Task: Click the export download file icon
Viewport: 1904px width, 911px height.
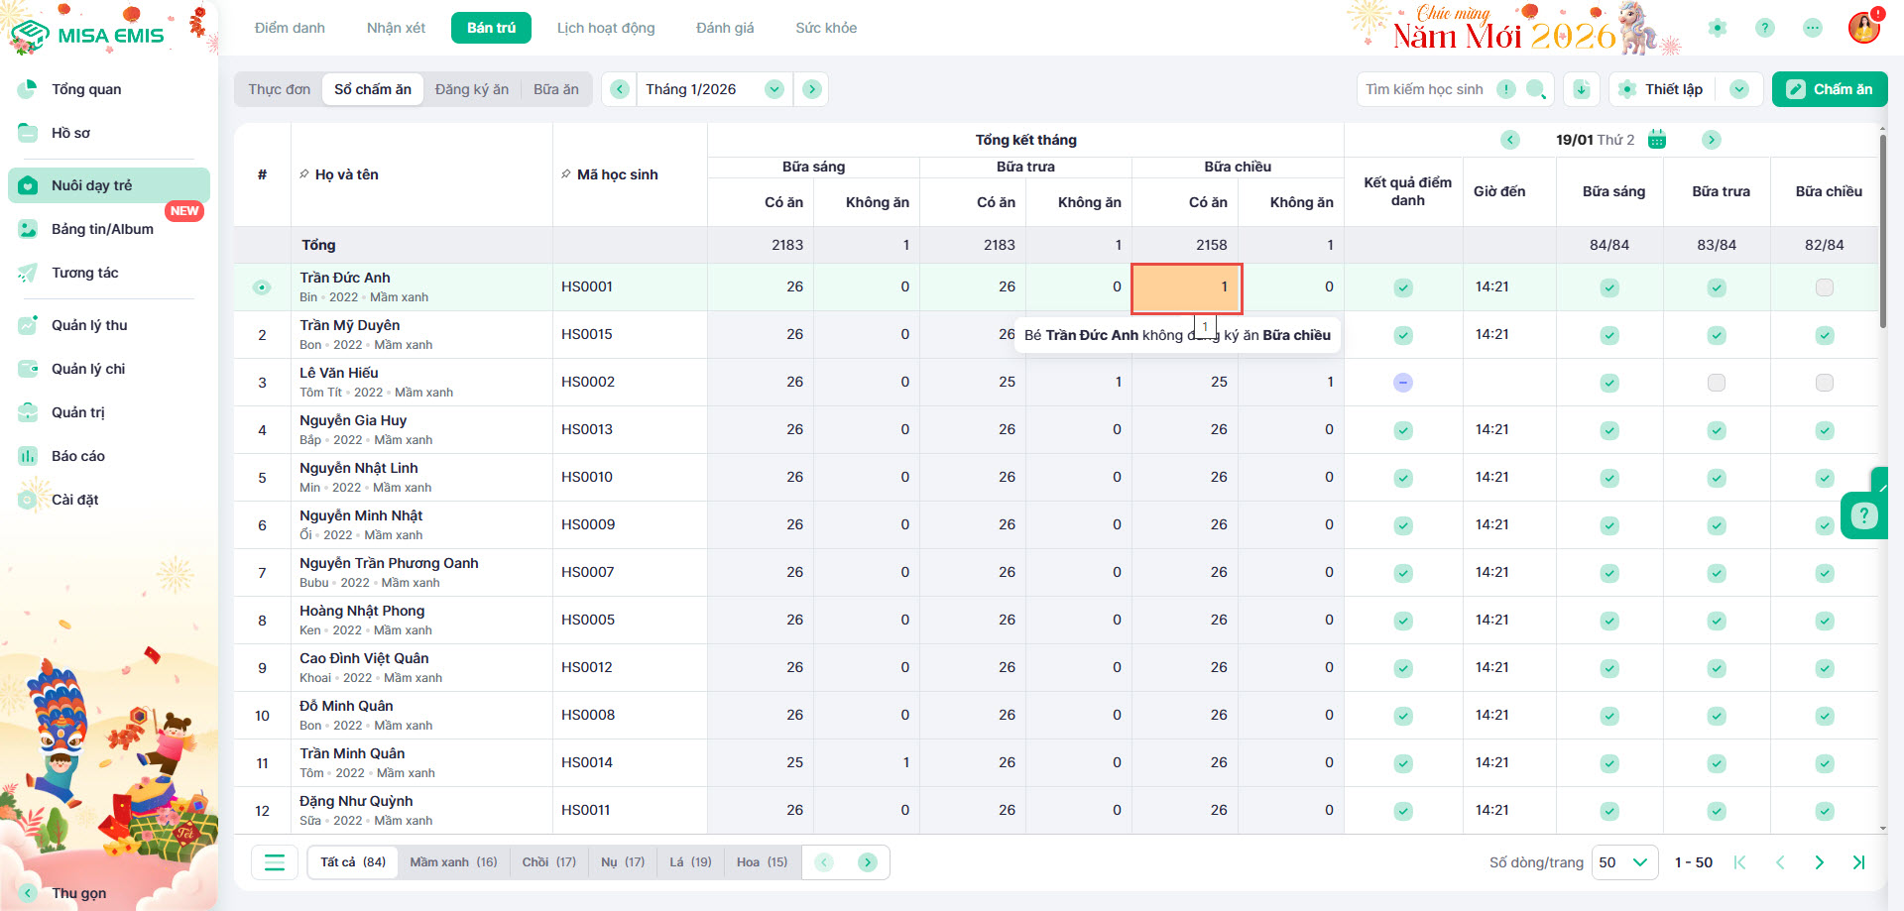Action: (x=1582, y=89)
